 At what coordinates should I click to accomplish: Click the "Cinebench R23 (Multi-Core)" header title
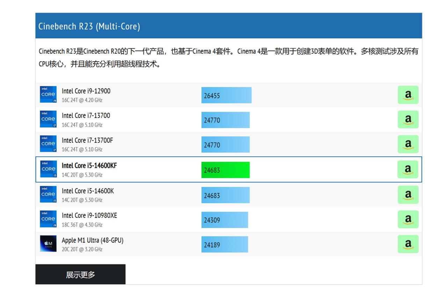tap(89, 26)
